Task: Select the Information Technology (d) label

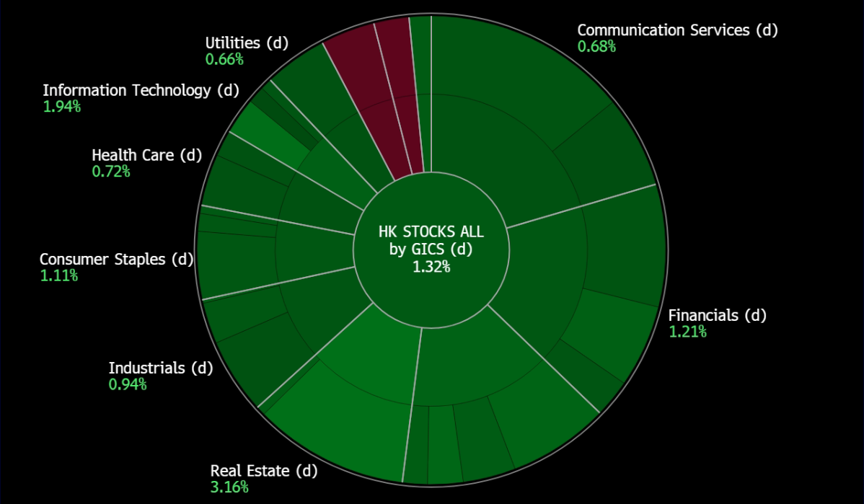Action: tap(141, 90)
